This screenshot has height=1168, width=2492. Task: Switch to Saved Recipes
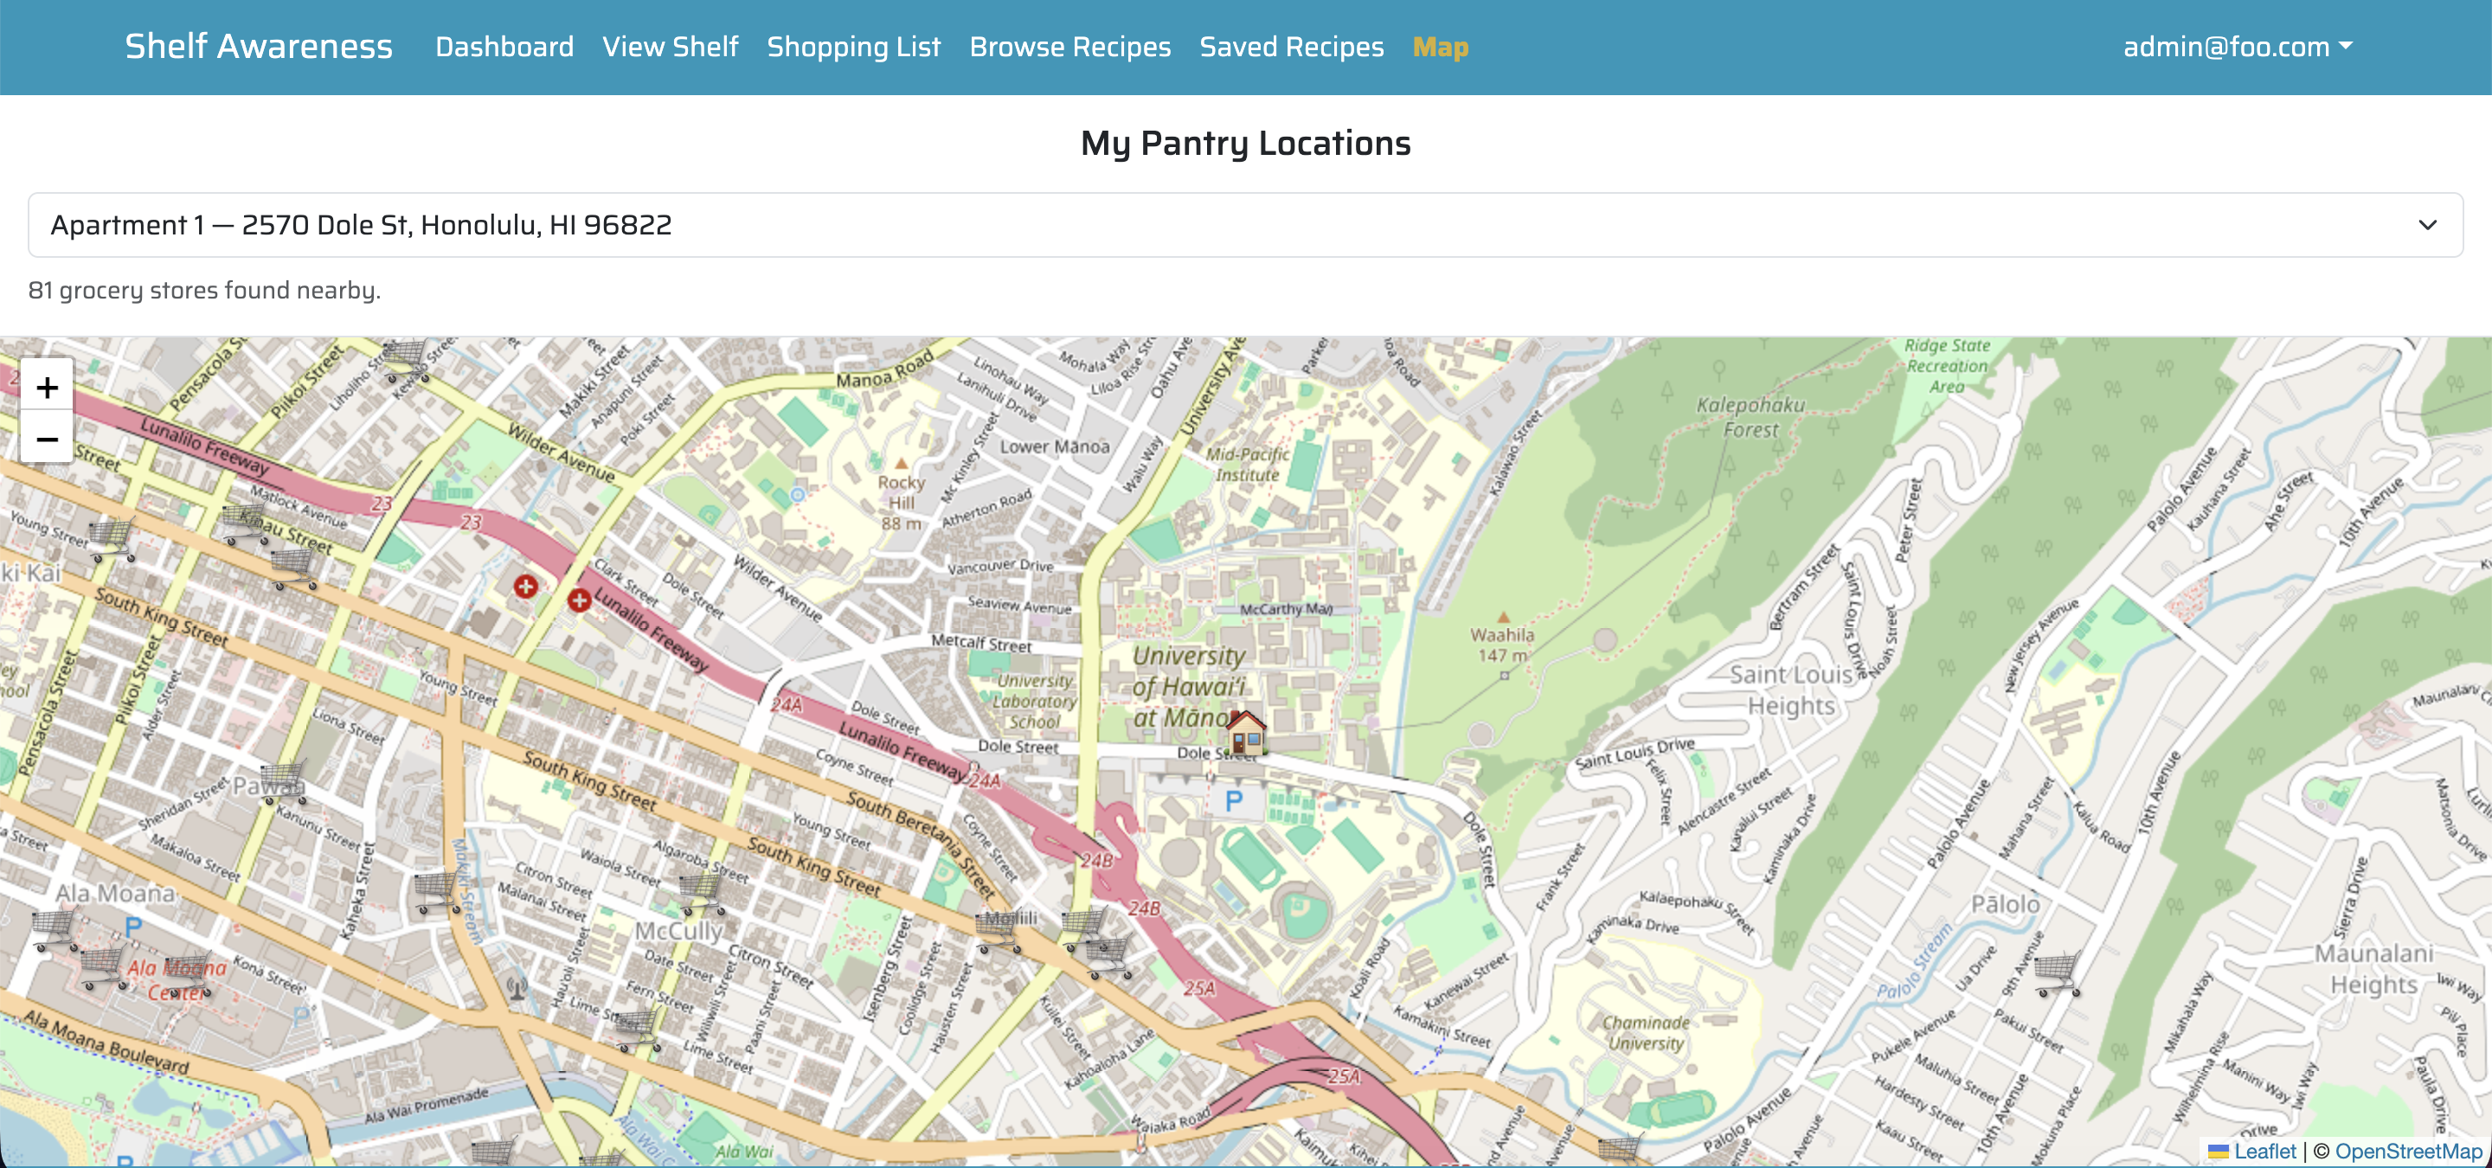[x=1292, y=46]
